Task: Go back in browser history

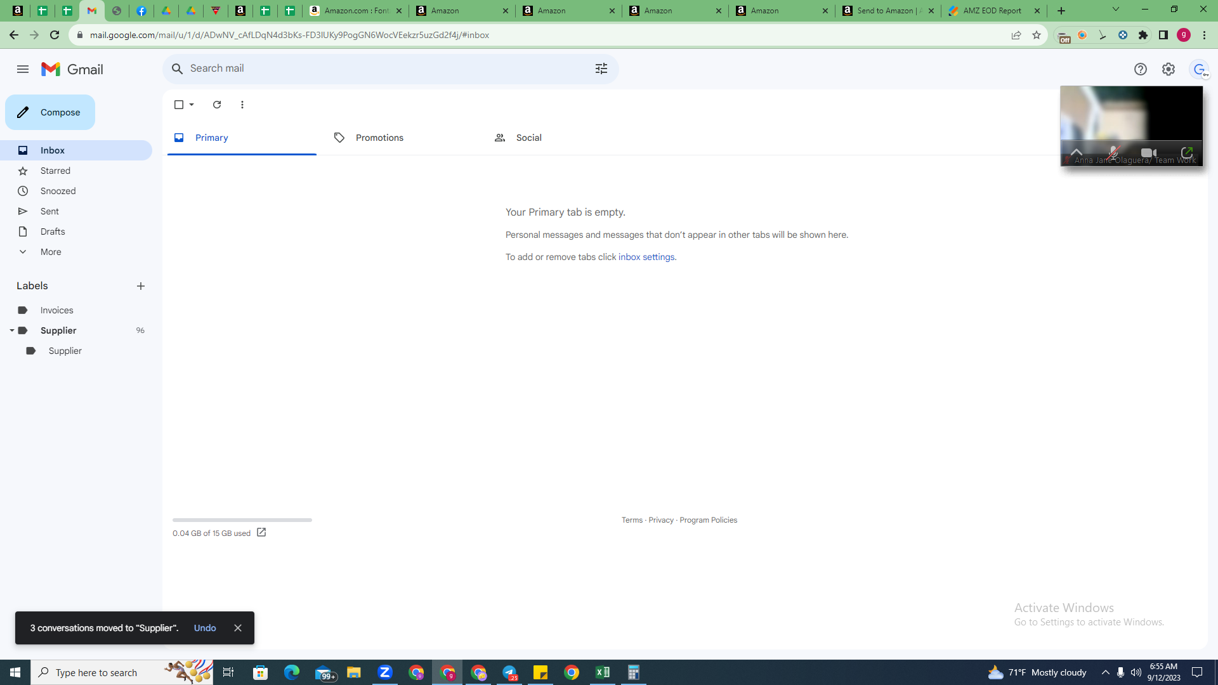Action: pyautogui.click(x=14, y=35)
